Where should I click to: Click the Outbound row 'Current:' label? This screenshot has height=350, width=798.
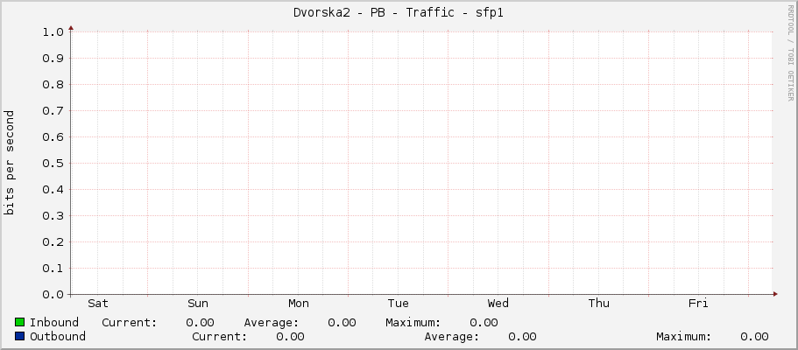coord(219,337)
